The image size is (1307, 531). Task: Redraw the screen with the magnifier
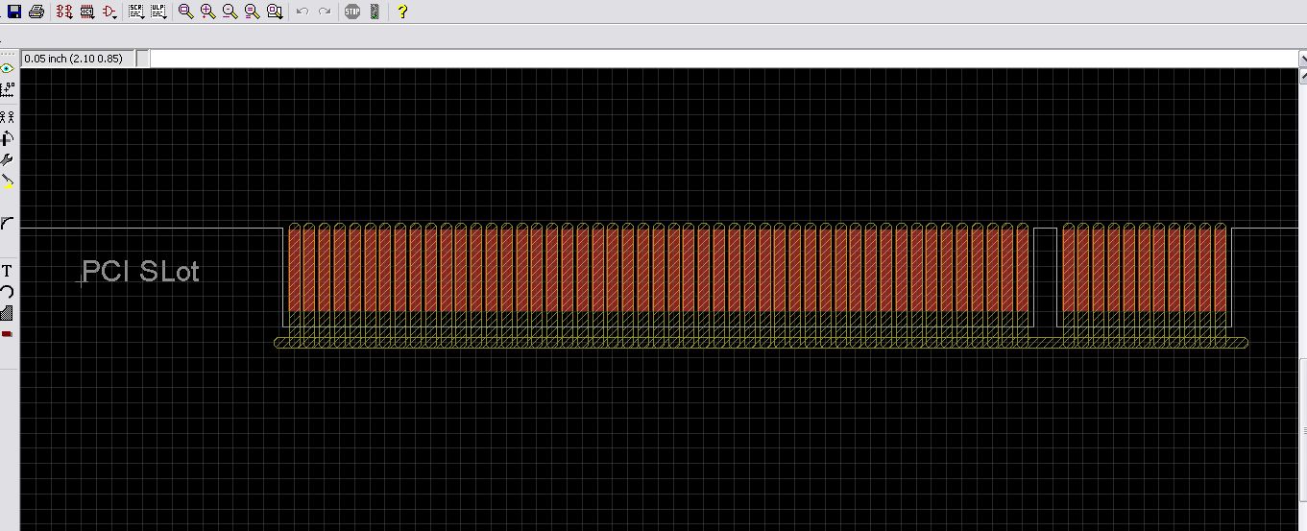[x=252, y=12]
